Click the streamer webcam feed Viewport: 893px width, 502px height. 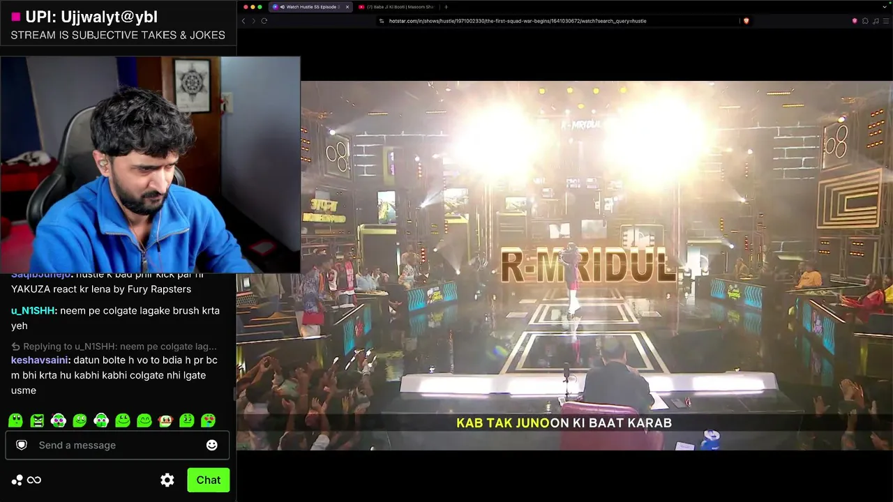coord(150,165)
